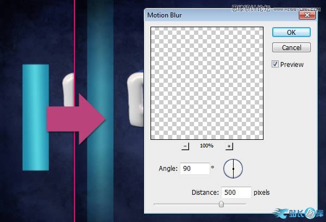Click the Angle input field

click(194, 169)
